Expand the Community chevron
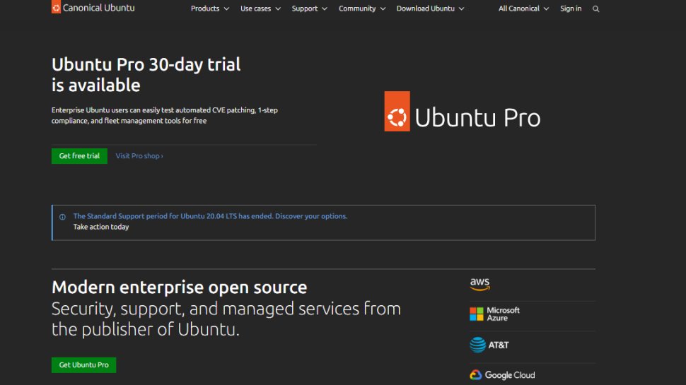 tap(383, 8)
